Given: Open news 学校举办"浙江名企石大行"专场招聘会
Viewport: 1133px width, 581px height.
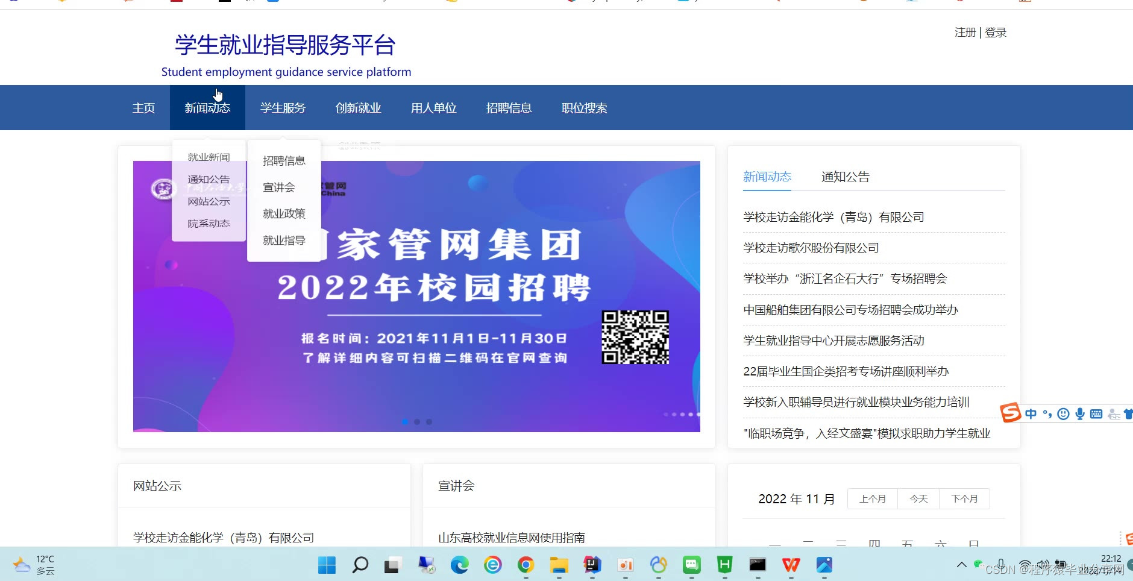Looking at the screenshot, I should pyautogui.click(x=845, y=278).
